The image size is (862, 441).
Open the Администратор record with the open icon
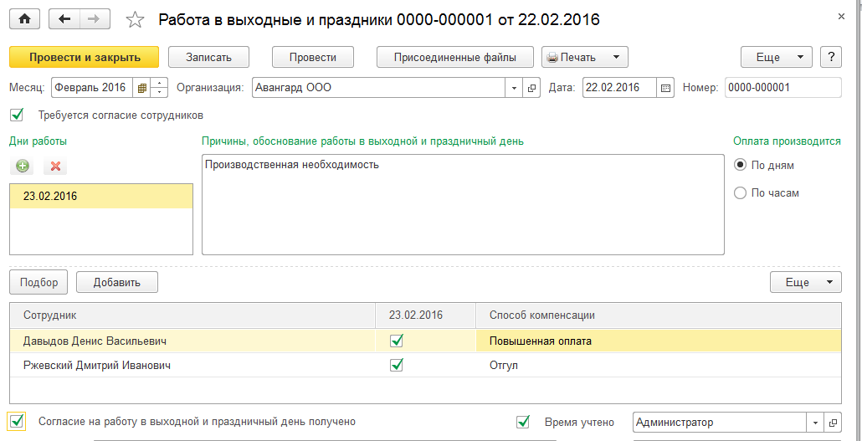click(x=833, y=423)
